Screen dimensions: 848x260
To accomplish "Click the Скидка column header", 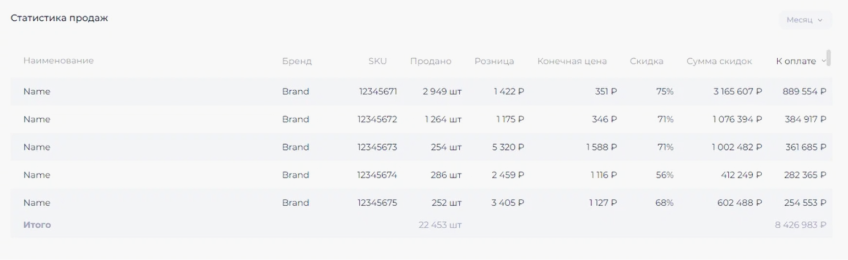I will tap(646, 61).
